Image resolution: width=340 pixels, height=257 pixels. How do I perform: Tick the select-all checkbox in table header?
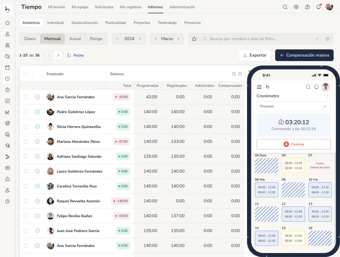click(x=26, y=74)
